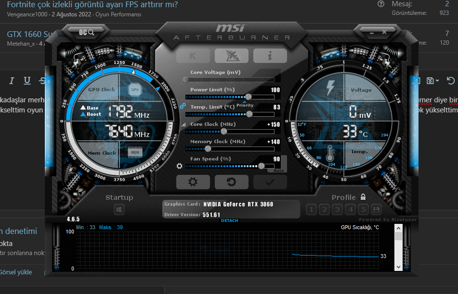
Task: Click the Vengeance1000 author link
Action: point(27,14)
